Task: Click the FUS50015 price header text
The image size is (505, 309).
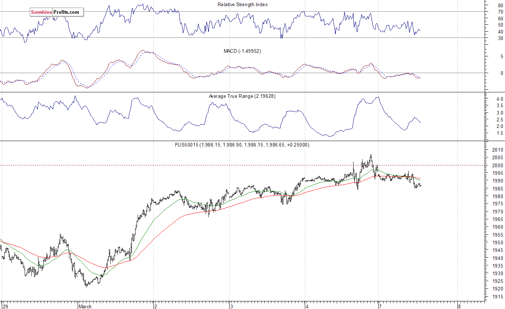Action: pos(242,145)
